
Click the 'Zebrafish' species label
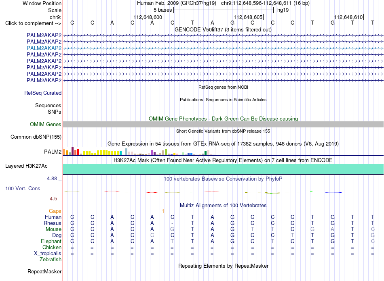[x=51, y=259]
